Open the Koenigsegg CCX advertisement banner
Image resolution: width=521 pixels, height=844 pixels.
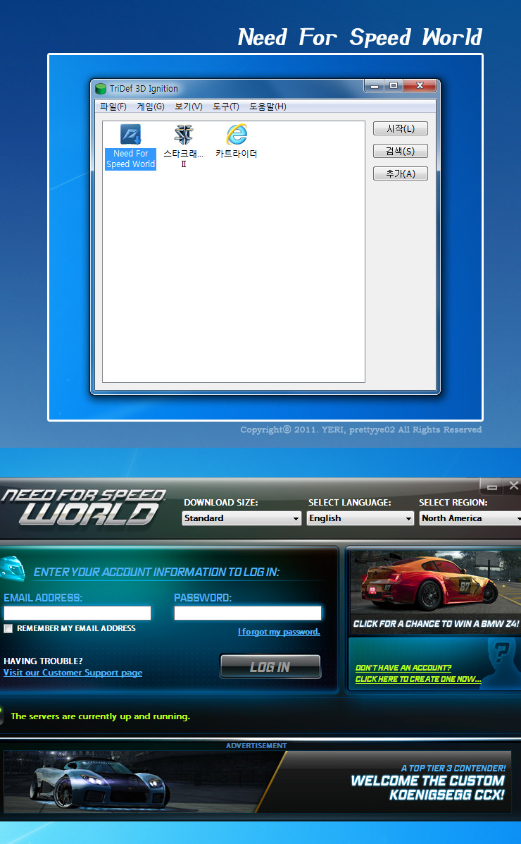257,781
